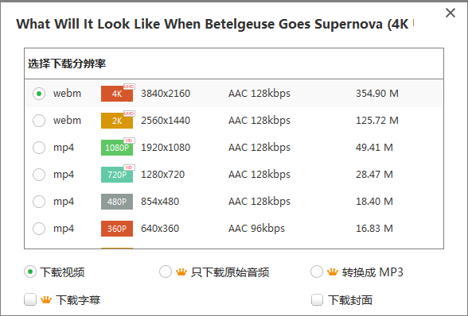This screenshot has height=316, width=468.
Task: Tick the 下载封面 checkbox
Action: 317,299
